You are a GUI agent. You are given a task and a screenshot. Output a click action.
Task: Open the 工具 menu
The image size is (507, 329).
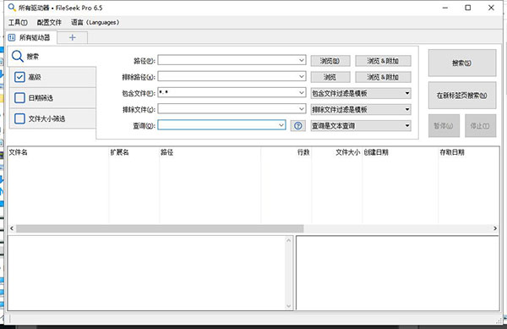coord(18,22)
